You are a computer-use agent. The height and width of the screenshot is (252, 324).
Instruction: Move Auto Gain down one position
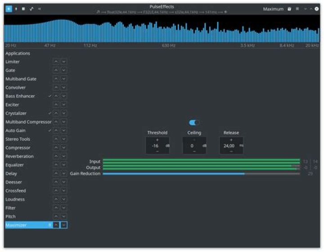point(64,130)
